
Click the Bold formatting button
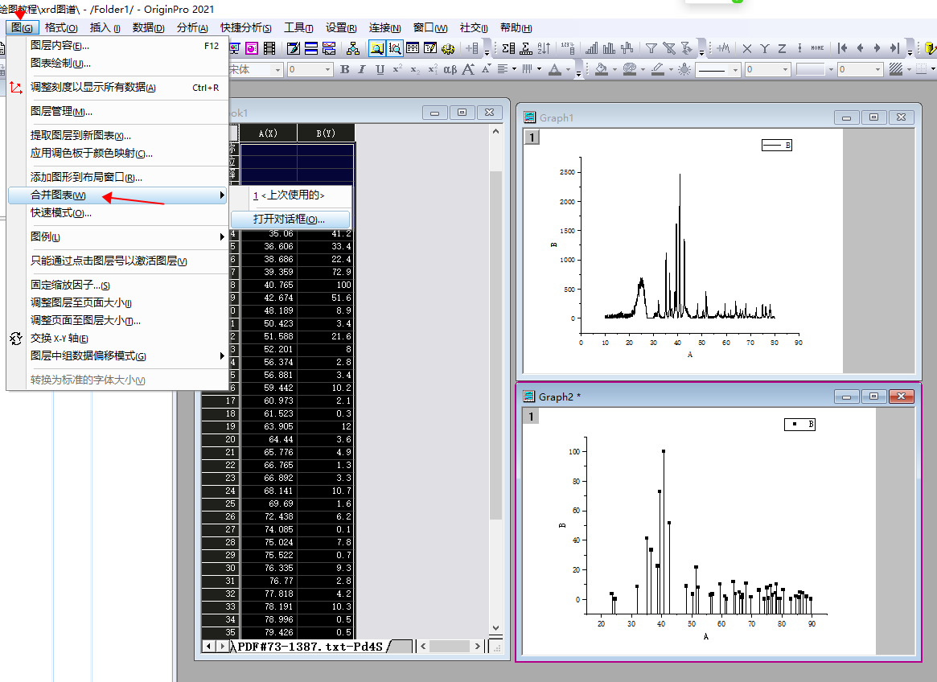coord(345,69)
